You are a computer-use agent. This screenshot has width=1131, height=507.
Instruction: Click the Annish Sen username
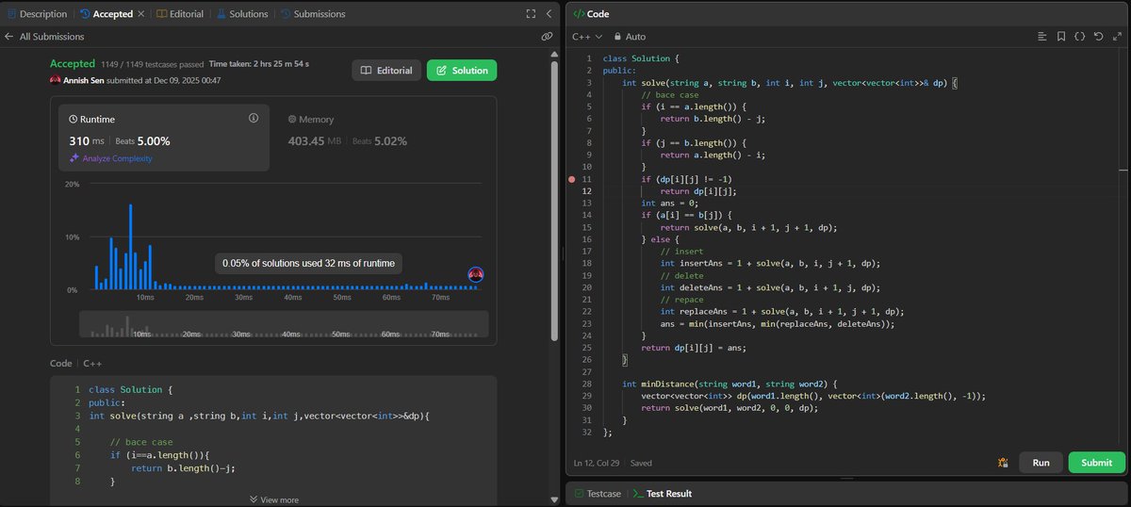pos(86,80)
